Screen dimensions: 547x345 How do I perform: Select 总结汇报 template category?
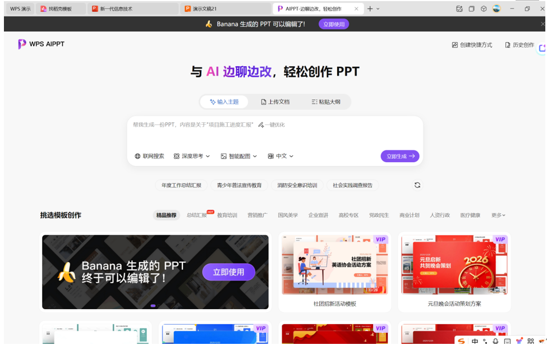pos(197,215)
